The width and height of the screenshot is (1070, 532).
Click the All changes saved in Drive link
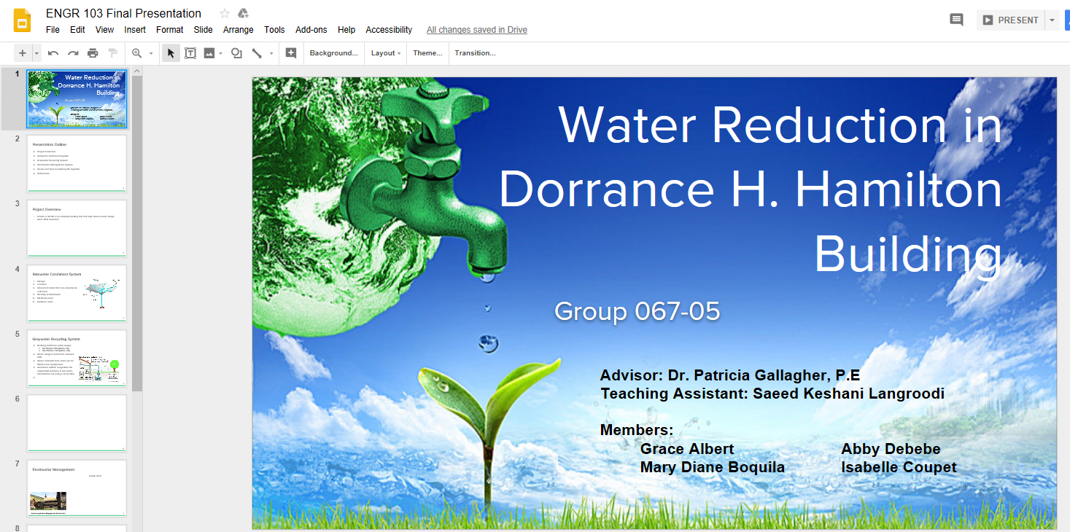(x=477, y=30)
